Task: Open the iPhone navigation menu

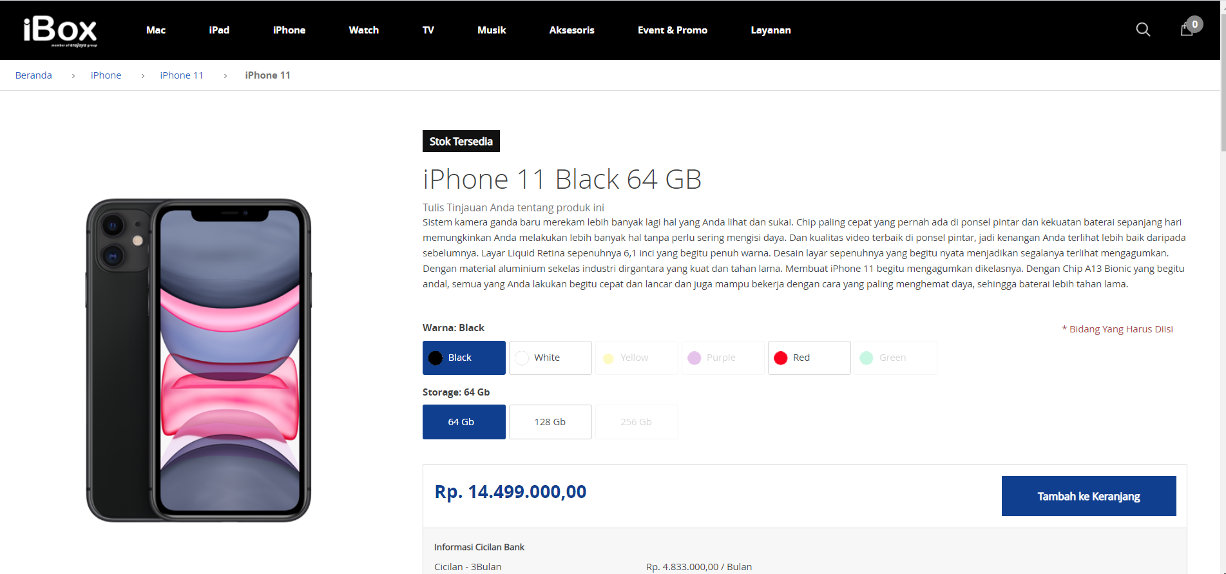Action: pyautogui.click(x=289, y=30)
